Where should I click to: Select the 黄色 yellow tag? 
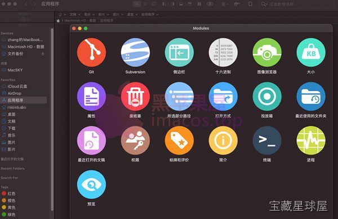tap(8, 207)
